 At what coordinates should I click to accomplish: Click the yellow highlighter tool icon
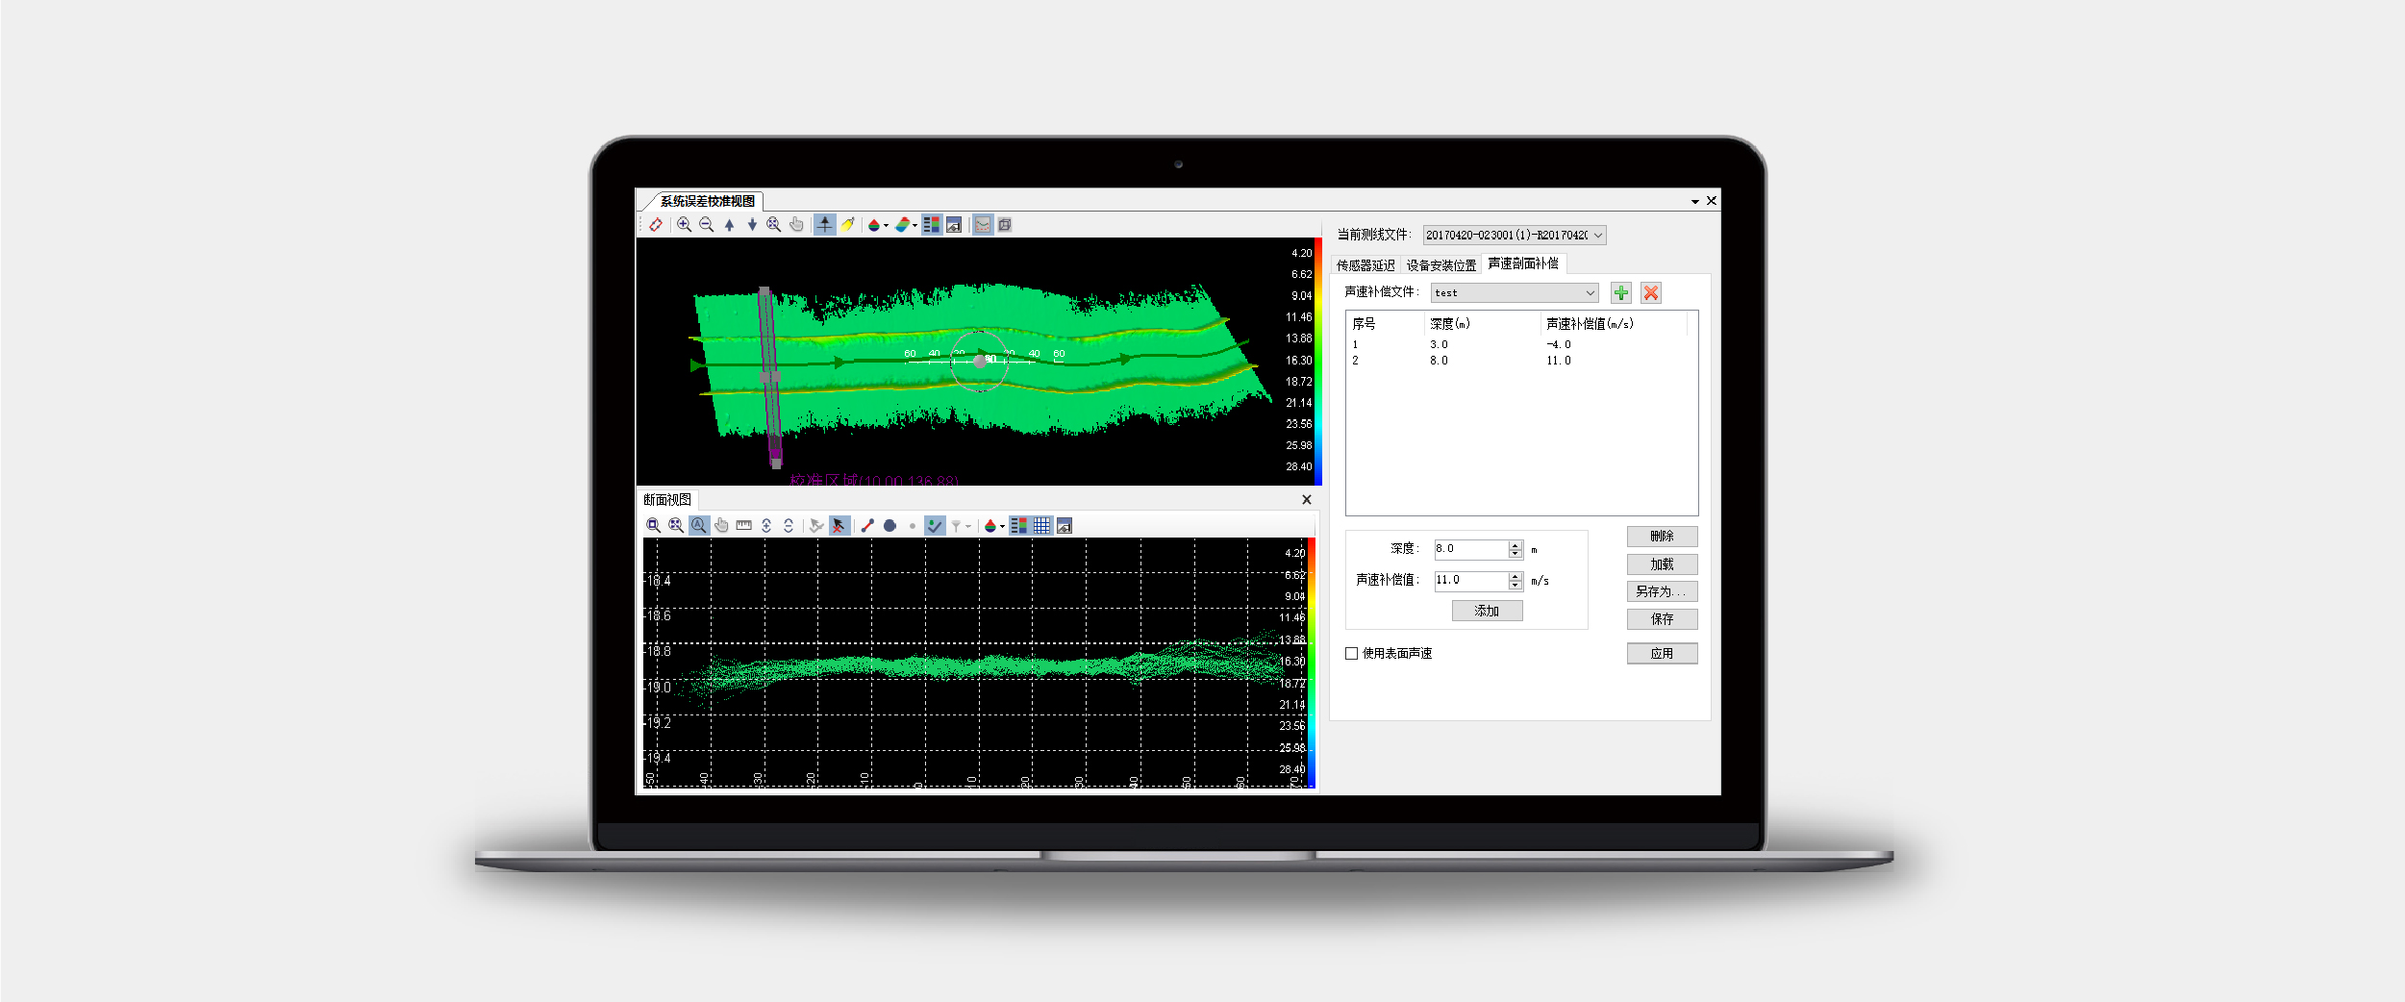tap(847, 225)
